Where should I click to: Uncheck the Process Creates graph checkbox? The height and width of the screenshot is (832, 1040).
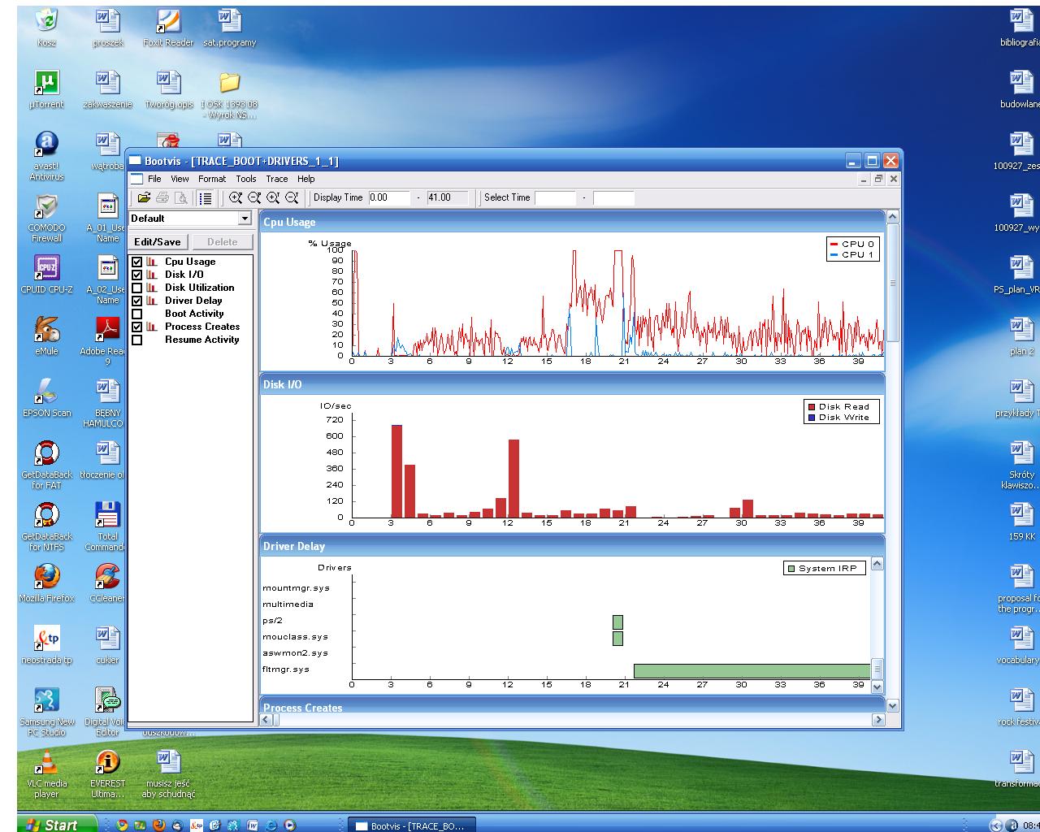click(137, 327)
